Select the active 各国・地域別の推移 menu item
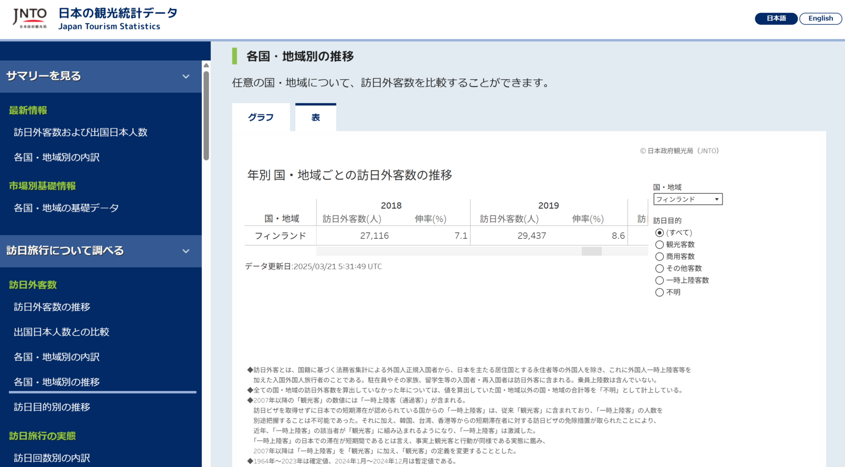Image resolution: width=845 pixels, height=467 pixels. (57, 381)
